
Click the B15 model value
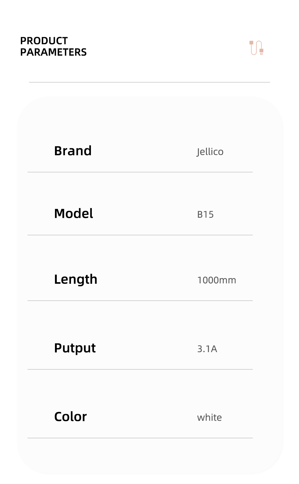205,214
